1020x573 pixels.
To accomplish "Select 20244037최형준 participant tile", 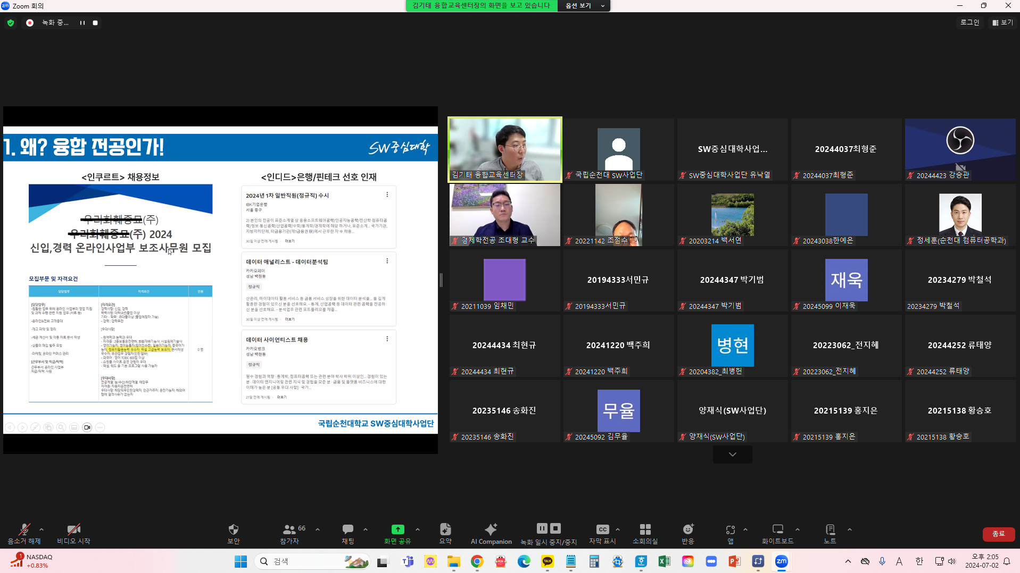I will coord(847,149).
